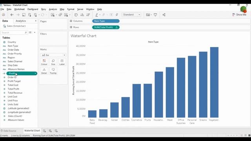251x141 pixels.
Task: Open the Format menu
Action: coord(71,9)
